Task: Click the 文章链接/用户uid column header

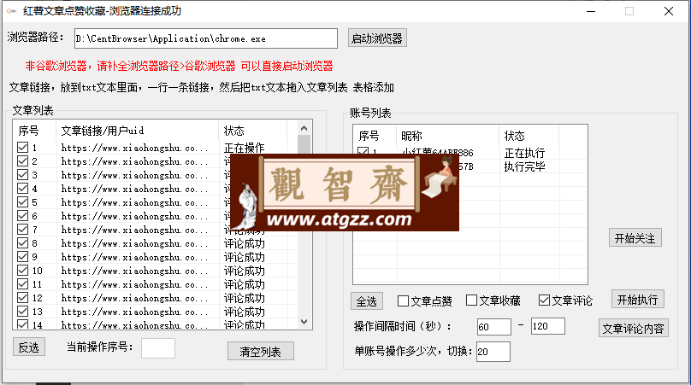Action: click(x=137, y=131)
